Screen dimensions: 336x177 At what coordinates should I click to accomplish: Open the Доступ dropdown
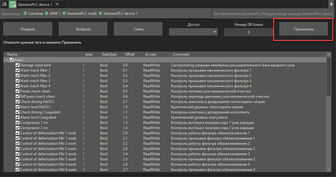(193, 32)
